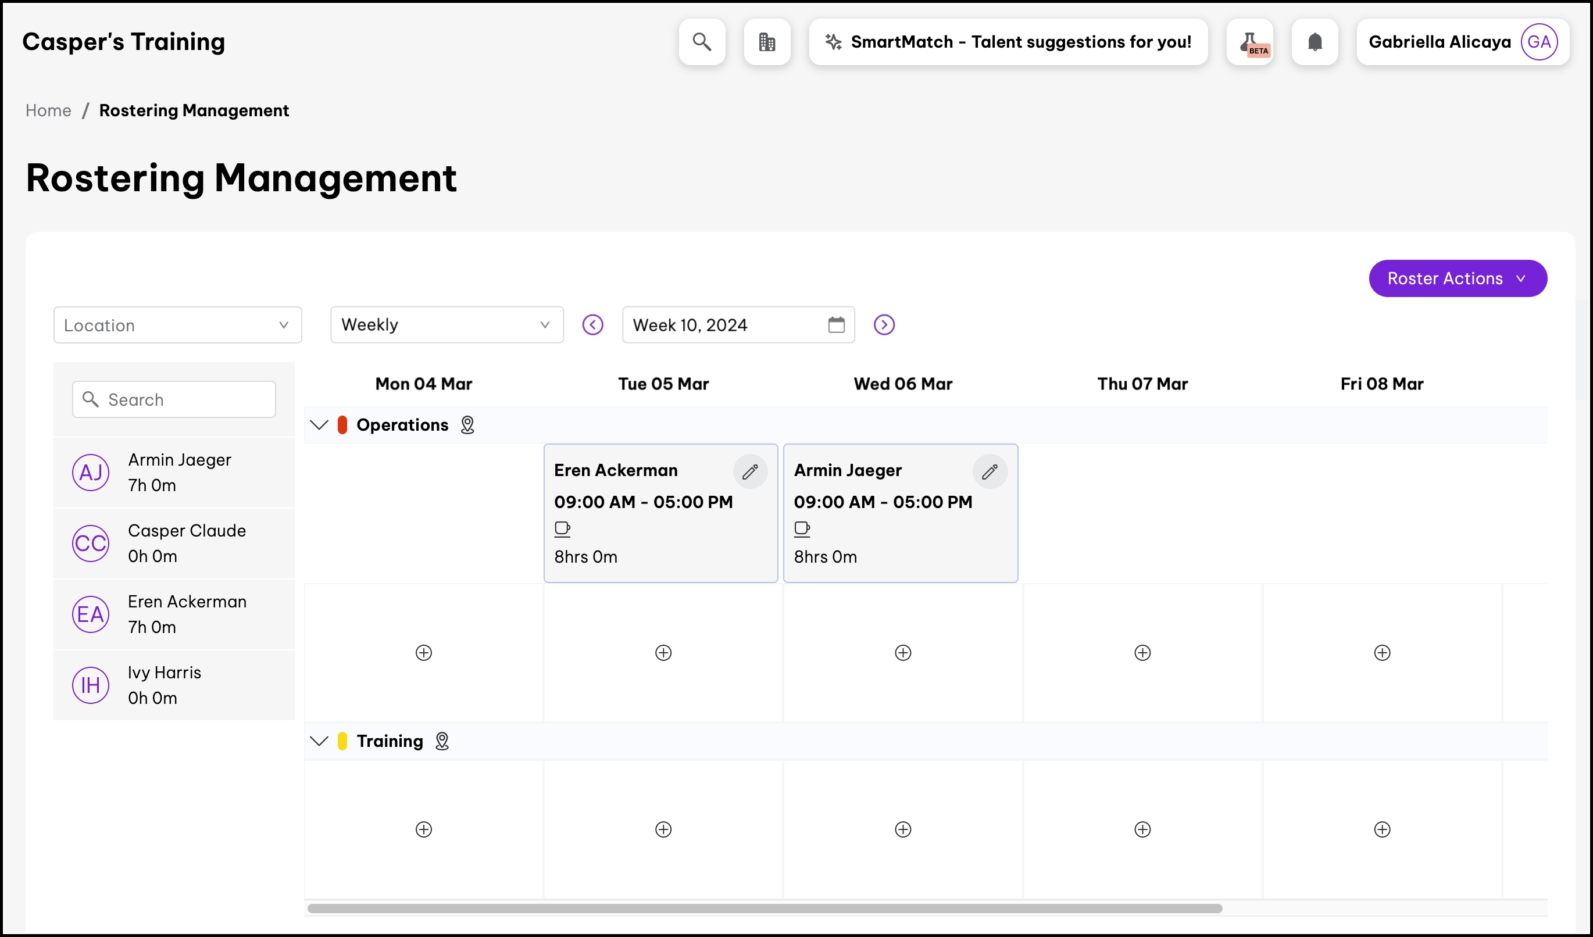Add Operations shift on Mon 04 Mar
1593x937 pixels.
423,653
